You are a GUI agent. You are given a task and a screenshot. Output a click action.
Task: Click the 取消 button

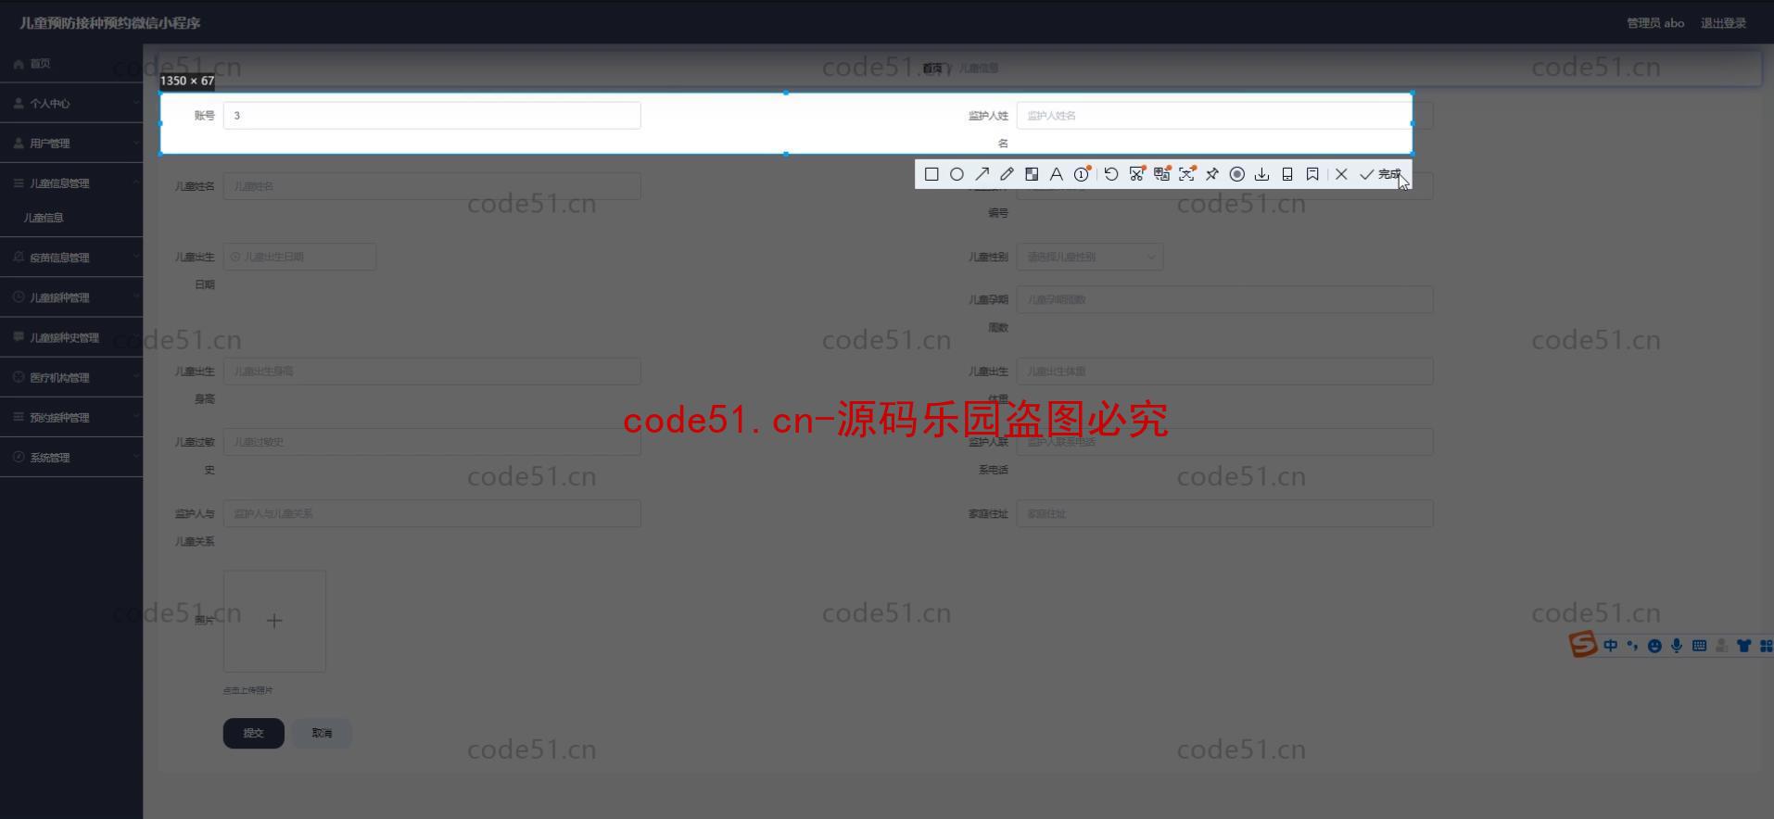322,733
